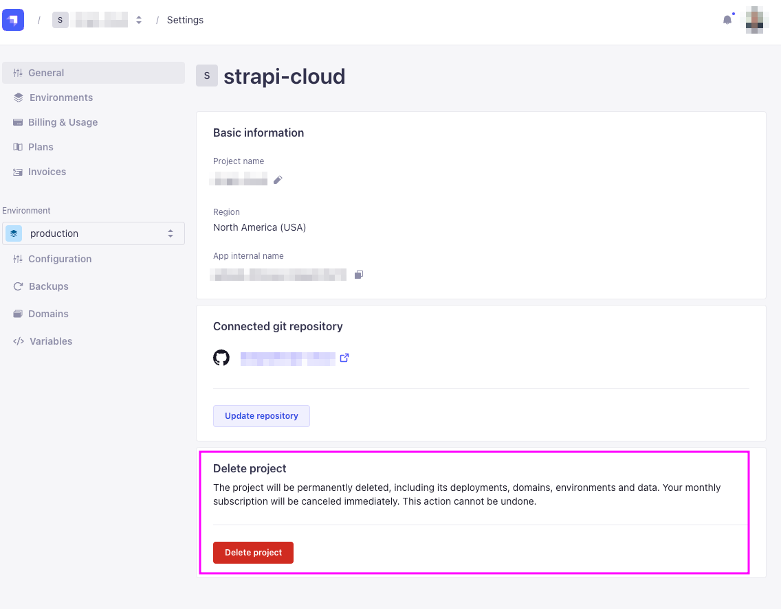
Task: Click the Strapi logo icon
Action: pyautogui.click(x=13, y=20)
